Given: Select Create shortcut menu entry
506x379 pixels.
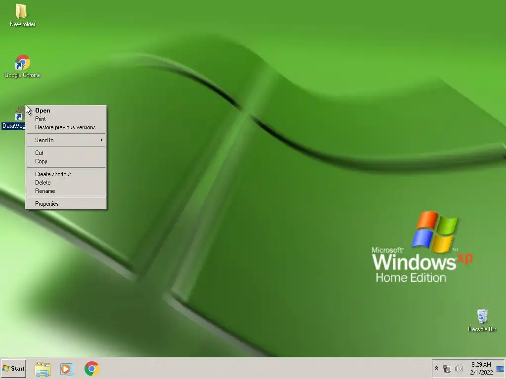Looking at the screenshot, I should click(x=66, y=174).
